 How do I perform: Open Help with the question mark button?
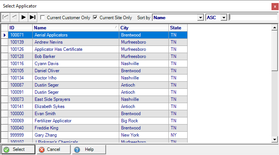click(x=88, y=149)
